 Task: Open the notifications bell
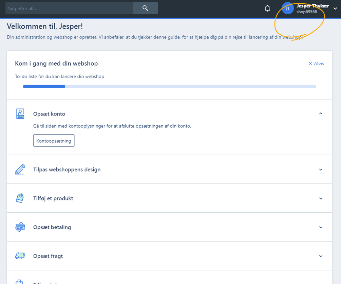[x=267, y=8]
